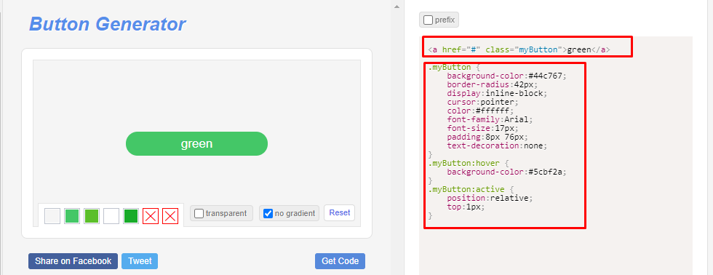Select the mint green color swatch
Viewport: 713px width, 275px height.
(x=72, y=216)
